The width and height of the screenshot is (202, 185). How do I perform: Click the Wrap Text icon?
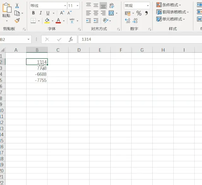[112, 5]
